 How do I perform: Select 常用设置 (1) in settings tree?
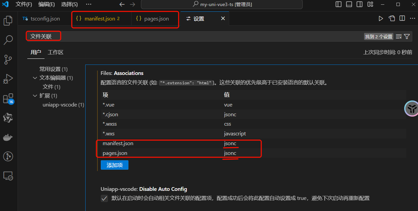(x=54, y=69)
